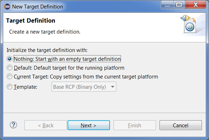
Task: Select the Nothing empty target radio button
Action: coord(10,59)
